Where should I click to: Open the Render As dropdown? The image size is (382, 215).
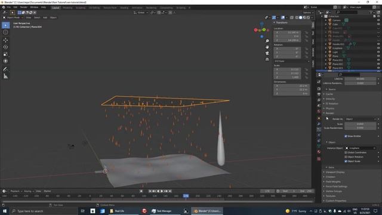[x=361, y=119]
